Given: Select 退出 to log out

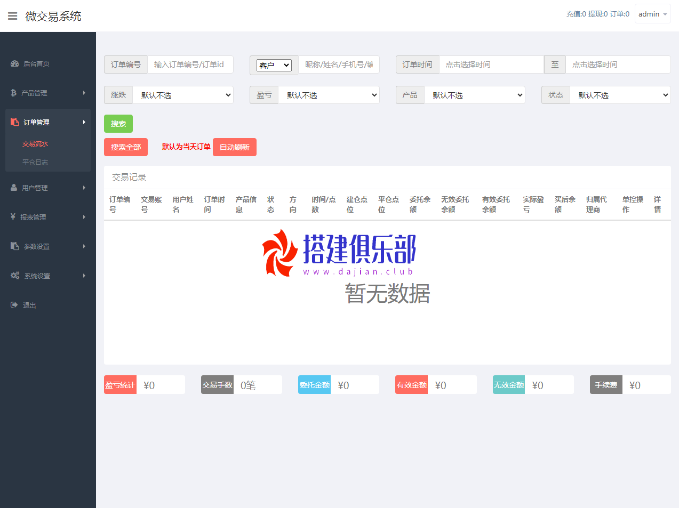Looking at the screenshot, I should coord(29,305).
